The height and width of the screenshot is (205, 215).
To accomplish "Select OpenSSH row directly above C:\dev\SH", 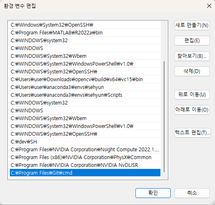I will (x=85, y=134).
